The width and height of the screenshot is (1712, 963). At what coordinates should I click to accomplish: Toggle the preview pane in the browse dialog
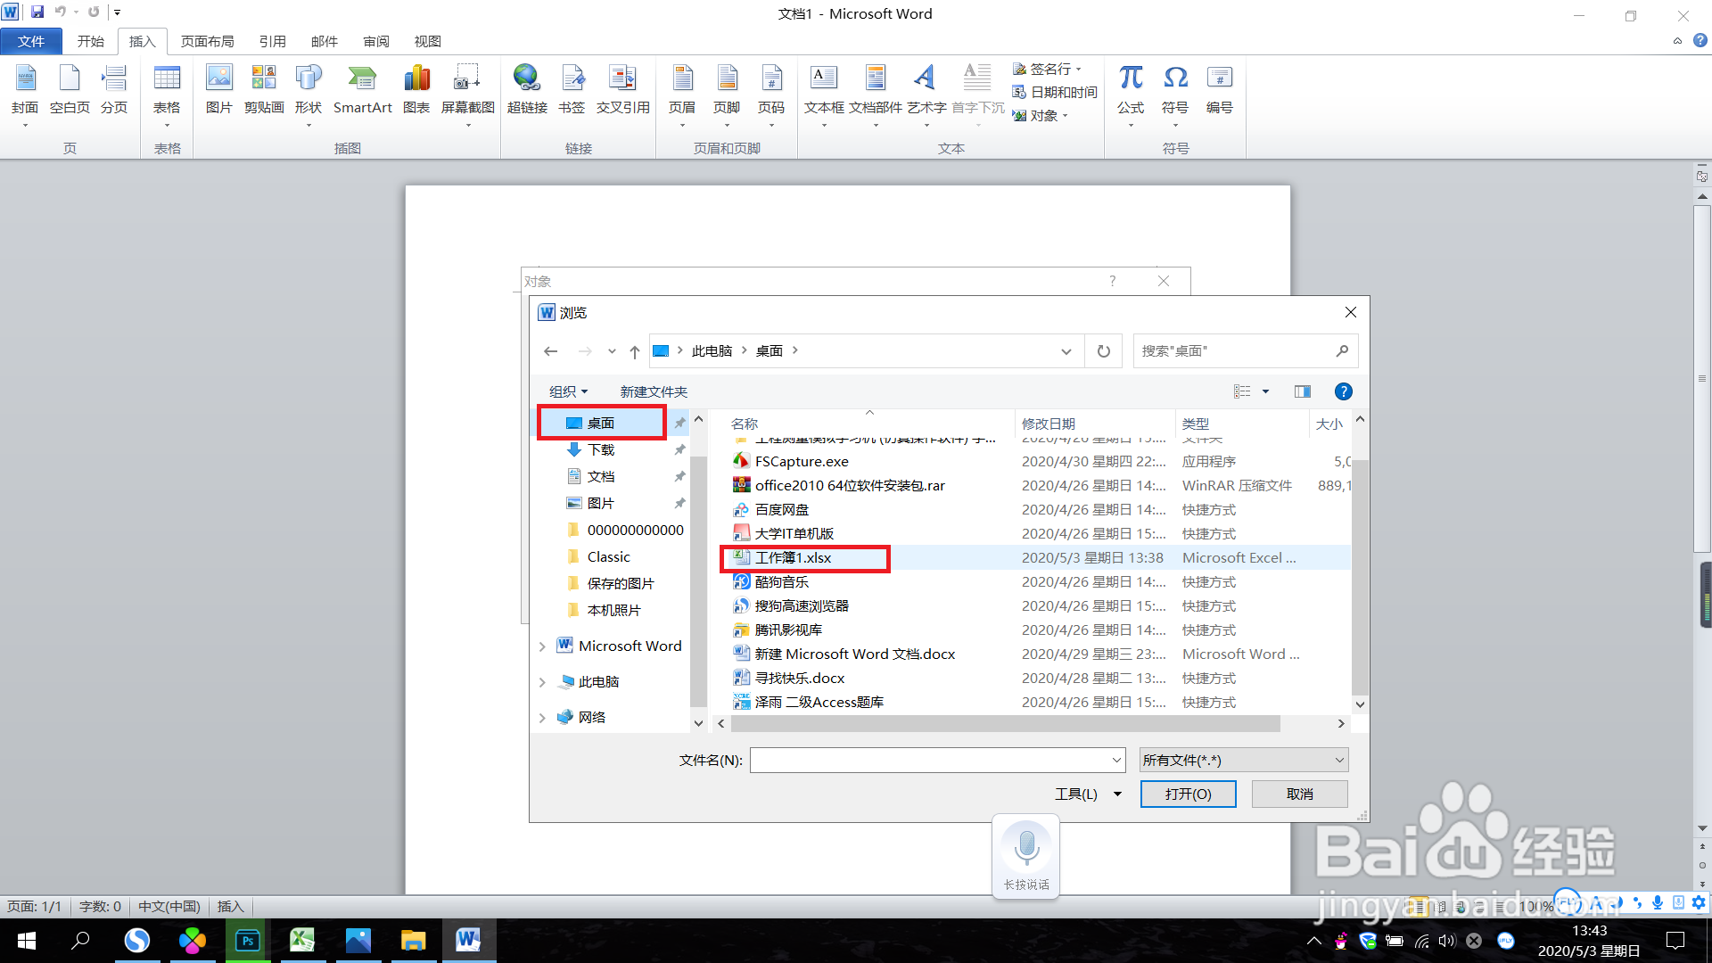pos(1302,391)
